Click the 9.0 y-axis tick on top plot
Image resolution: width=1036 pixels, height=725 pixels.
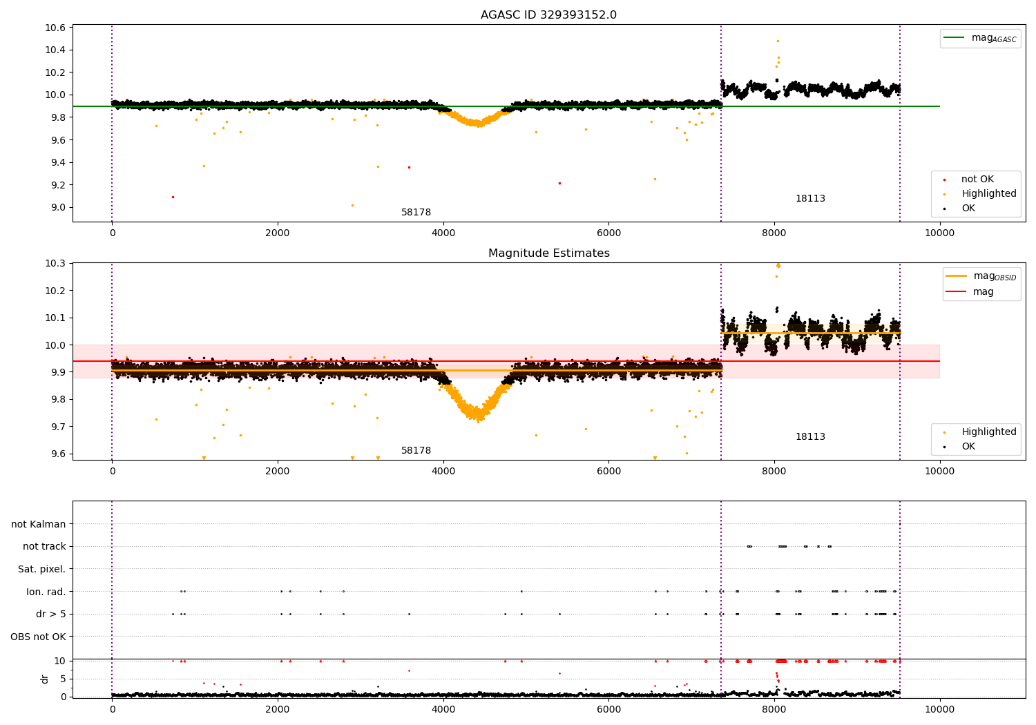coord(57,208)
